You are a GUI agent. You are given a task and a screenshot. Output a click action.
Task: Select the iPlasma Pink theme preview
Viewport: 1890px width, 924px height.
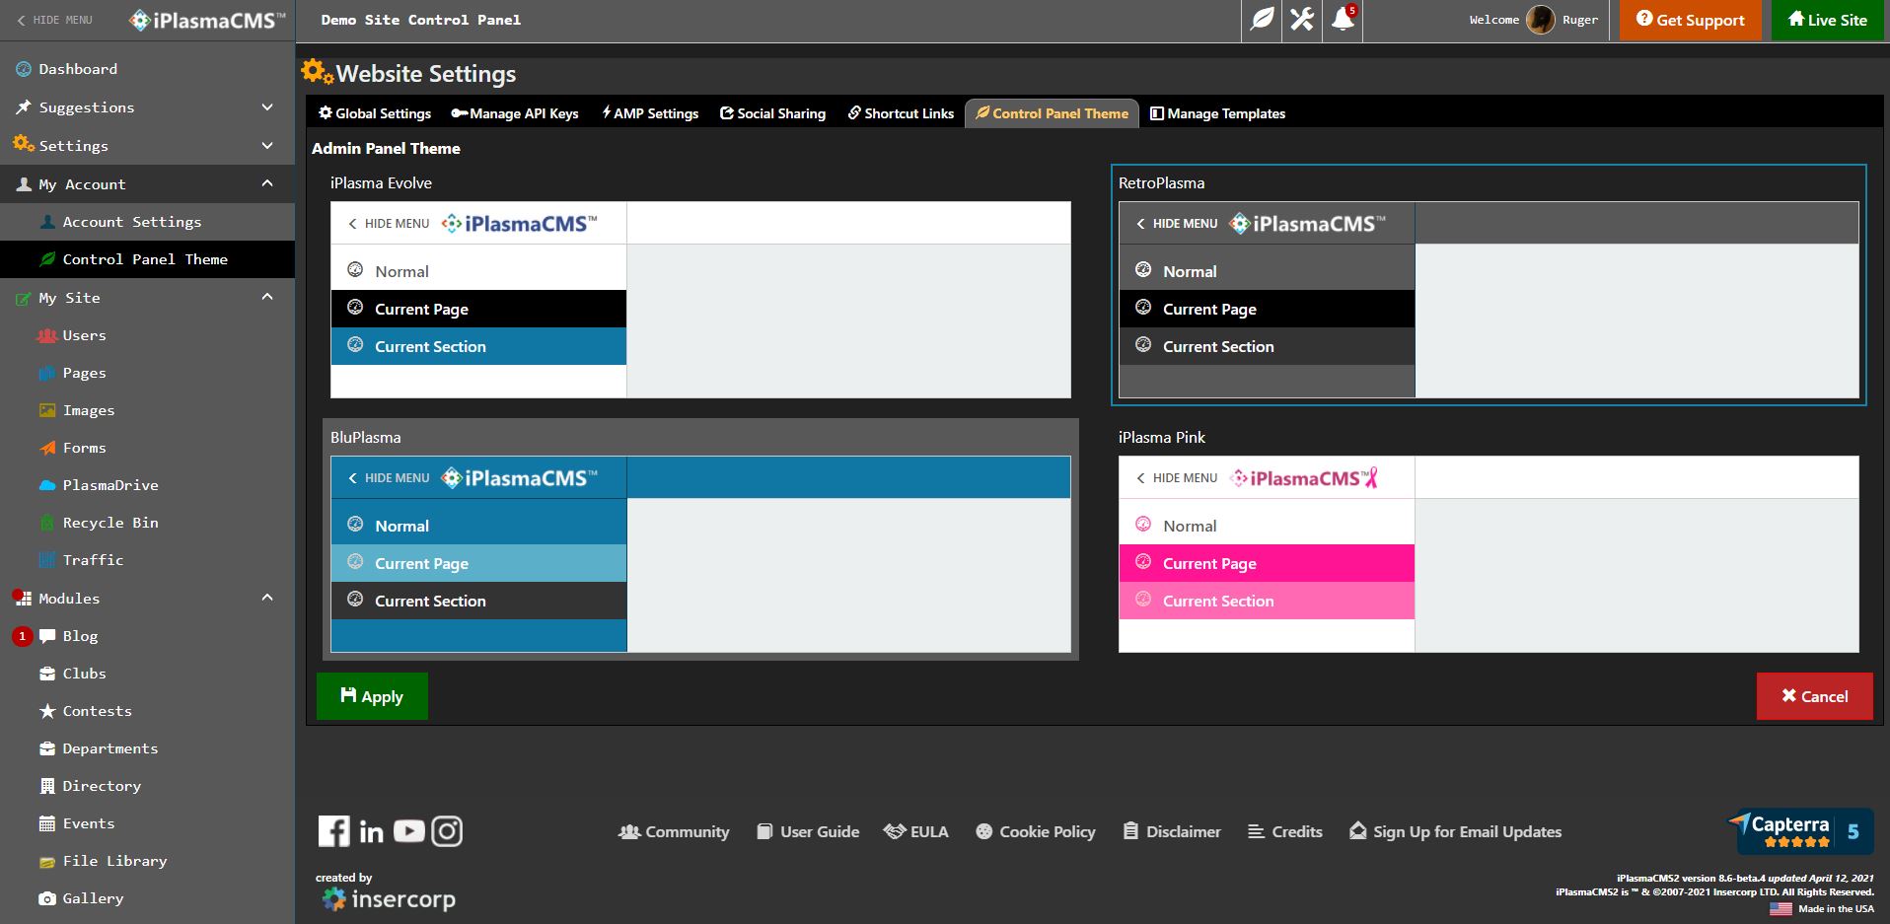tap(1489, 554)
